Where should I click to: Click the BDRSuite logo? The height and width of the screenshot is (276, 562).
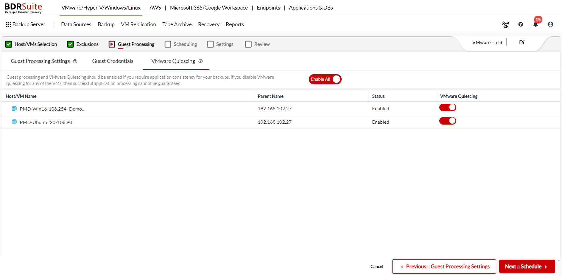click(x=23, y=8)
